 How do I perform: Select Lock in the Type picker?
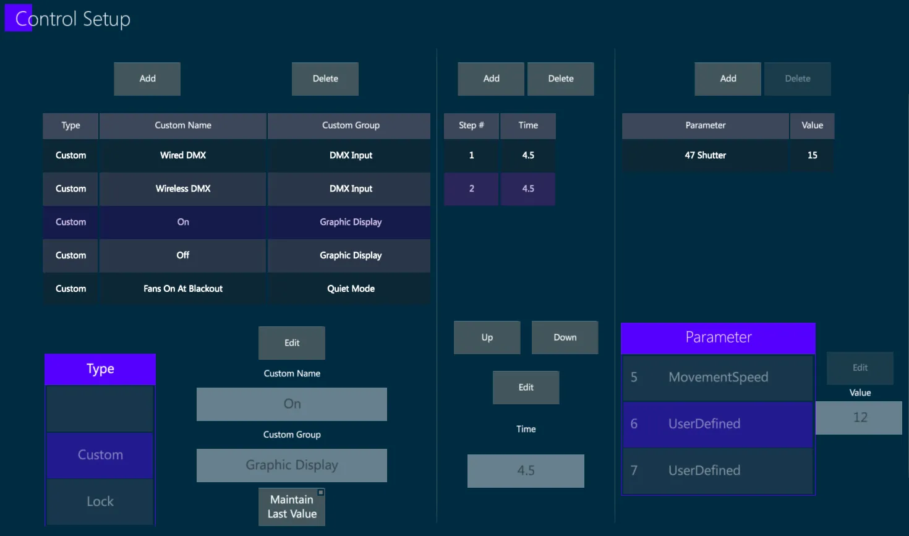pos(100,501)
